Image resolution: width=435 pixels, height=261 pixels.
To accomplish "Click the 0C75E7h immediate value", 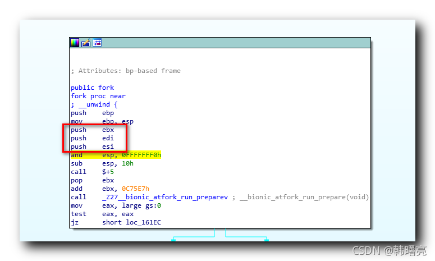I will [x=136, y=189].
